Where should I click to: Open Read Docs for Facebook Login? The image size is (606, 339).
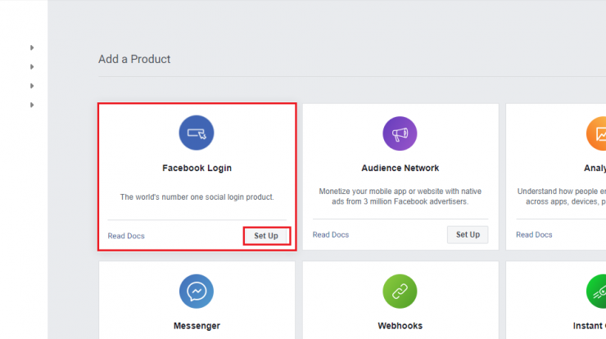[126, 236]
